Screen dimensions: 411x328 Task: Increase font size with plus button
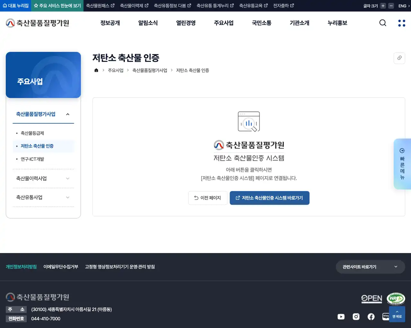pos(383,6)
